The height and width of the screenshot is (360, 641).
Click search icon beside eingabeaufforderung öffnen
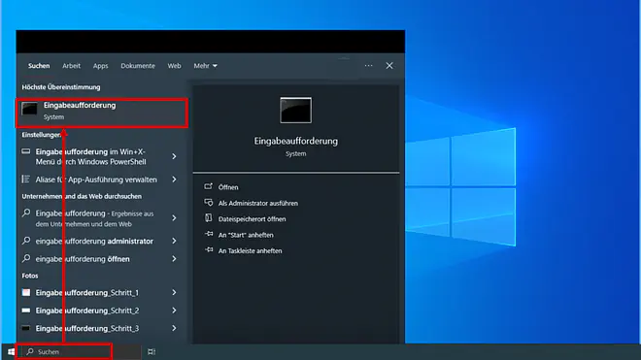click(26, 258)
